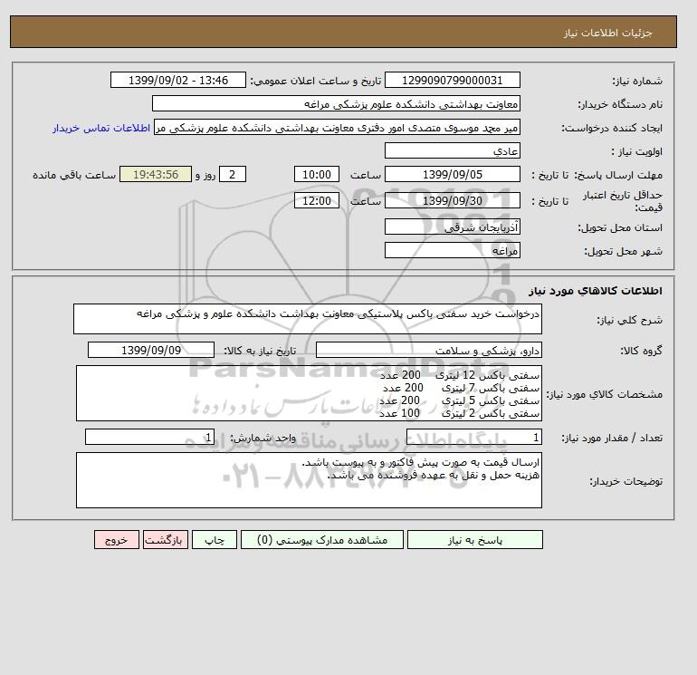Click the حداقل تاریخ اعتبار قیمت label
Viewport: 697px width, 675px height.
coord(623,201)
